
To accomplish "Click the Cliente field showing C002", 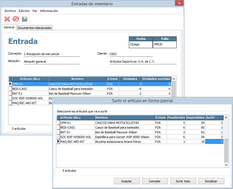I will (x=131, y=54).
